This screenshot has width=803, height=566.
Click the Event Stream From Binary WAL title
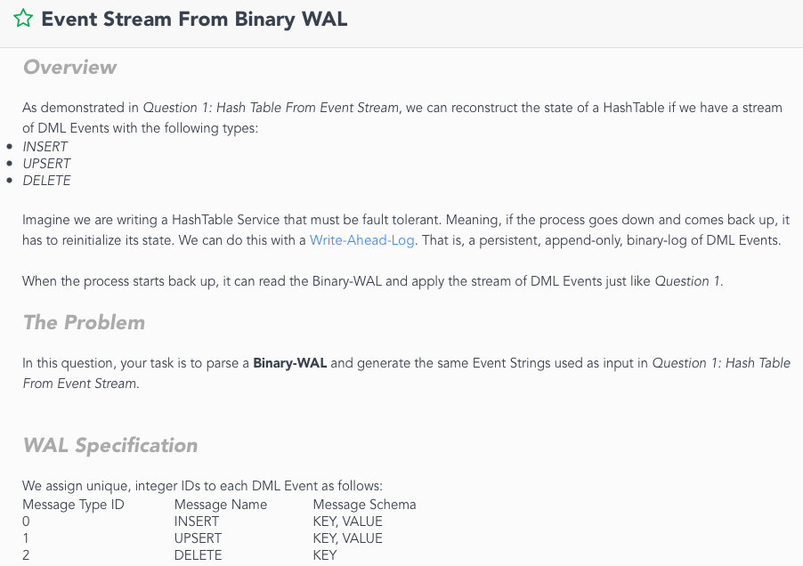click(x=196, y=19)
